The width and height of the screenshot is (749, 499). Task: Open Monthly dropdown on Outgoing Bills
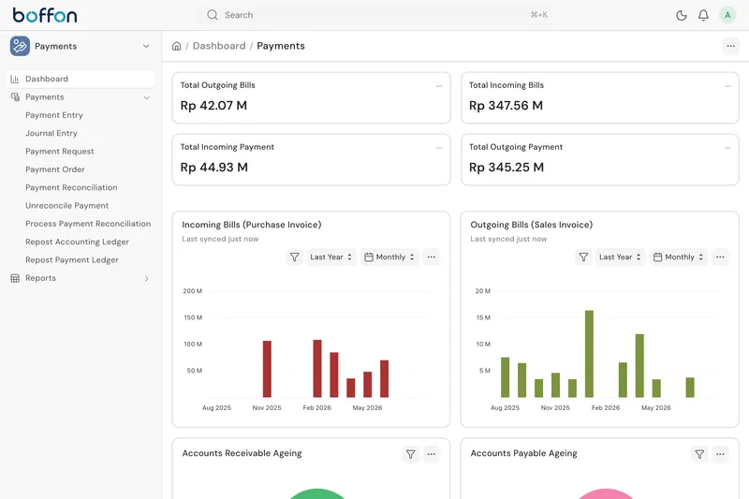(679, 257)
